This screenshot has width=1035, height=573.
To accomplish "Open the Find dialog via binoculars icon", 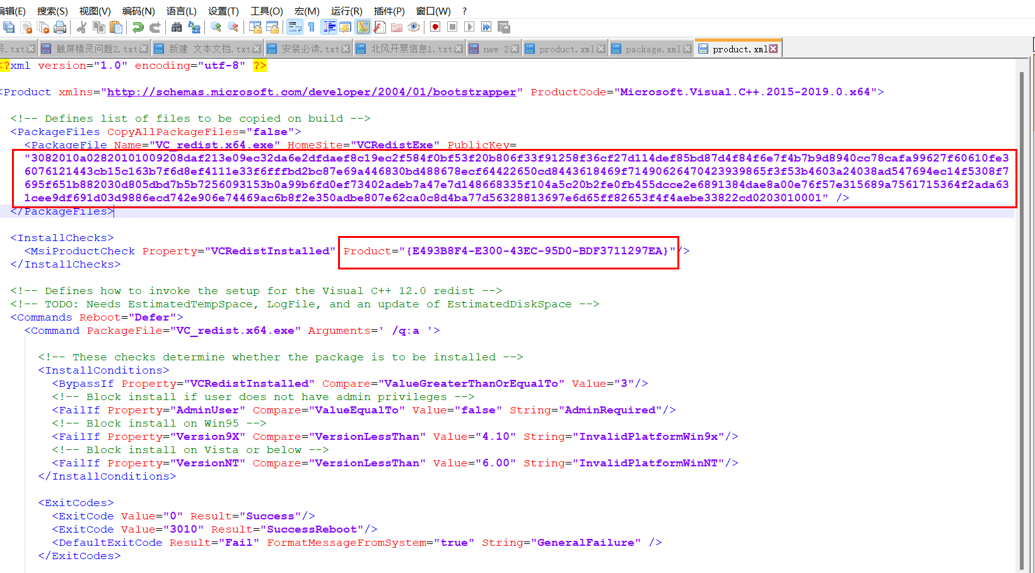I will tap(176, 27).
